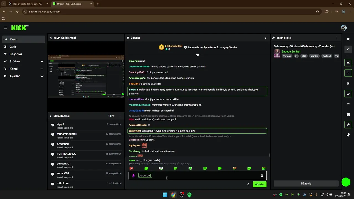Click PUNKSALERDO follow event row
The image size is (354, 199).
tap(86, 155)
